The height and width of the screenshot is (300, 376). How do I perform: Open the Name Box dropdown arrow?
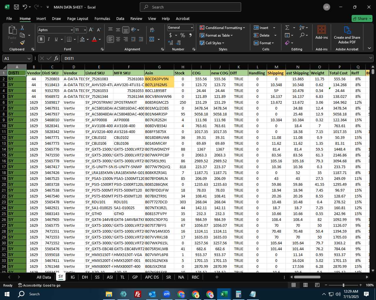[29, 58]
